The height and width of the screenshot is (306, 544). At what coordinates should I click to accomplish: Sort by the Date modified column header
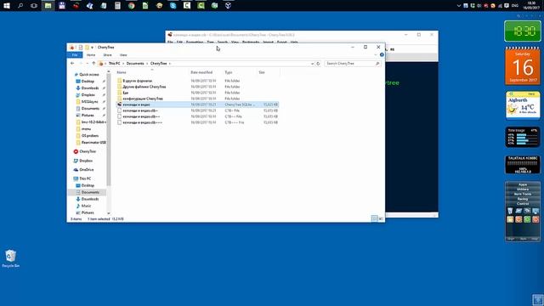click(x=201, y=72)
